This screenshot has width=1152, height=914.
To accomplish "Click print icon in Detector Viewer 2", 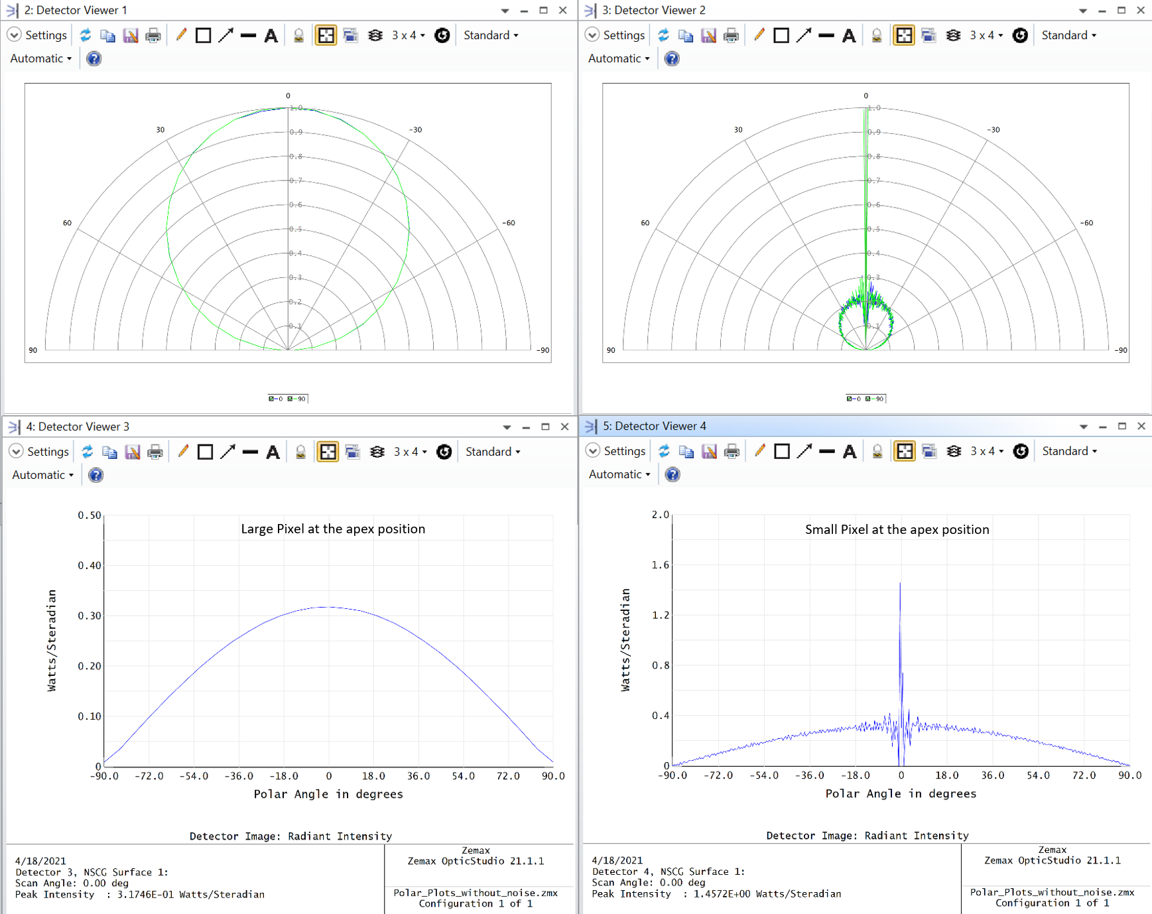I will pos(732,35).
